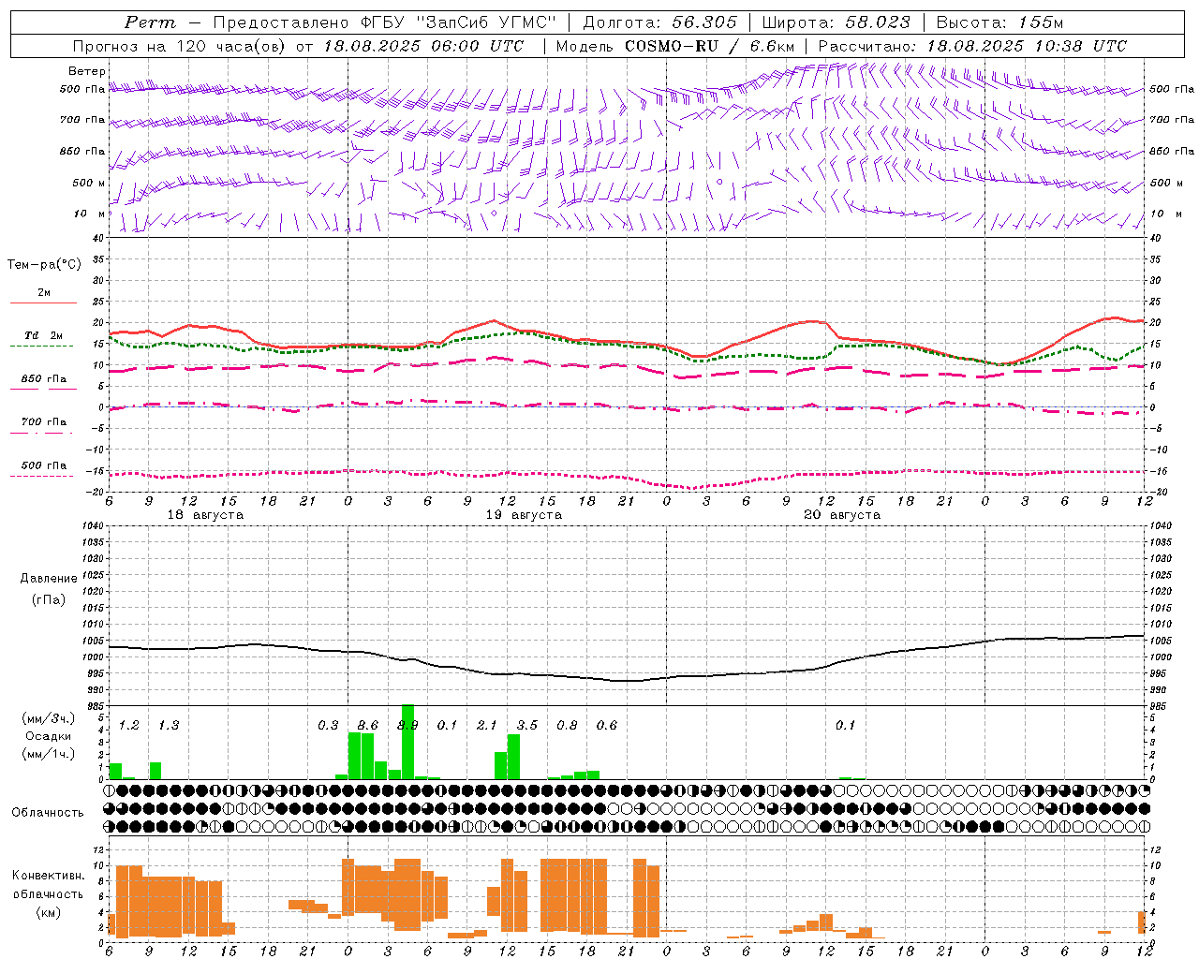Click the precipitation total 0.6

[607, 726]
